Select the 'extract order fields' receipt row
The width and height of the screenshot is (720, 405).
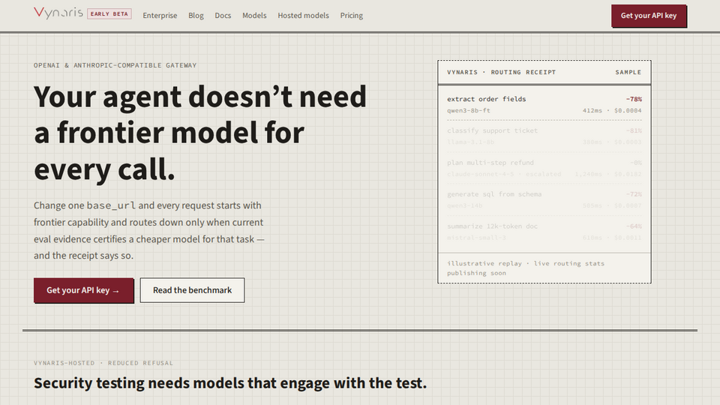[544, 105]
